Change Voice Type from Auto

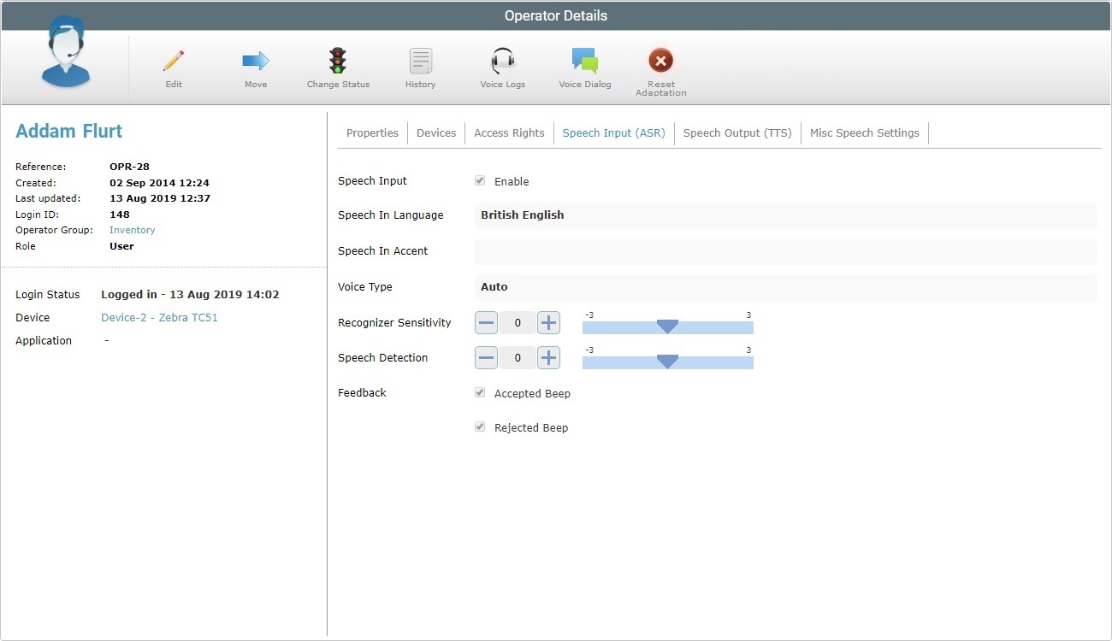pos(785,287)
